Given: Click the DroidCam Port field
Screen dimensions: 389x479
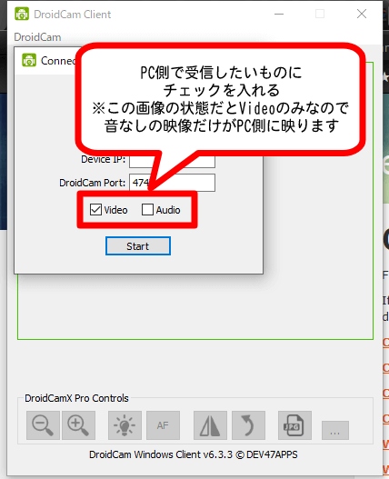Looking at the screenshot, I should tap(172, 183).
